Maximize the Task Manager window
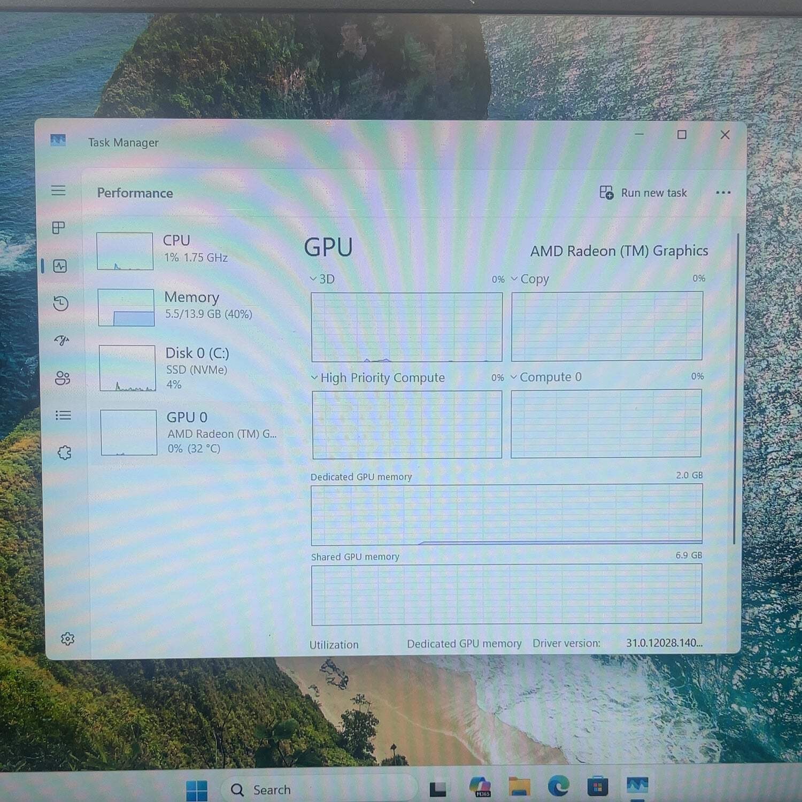 (682, 135)
